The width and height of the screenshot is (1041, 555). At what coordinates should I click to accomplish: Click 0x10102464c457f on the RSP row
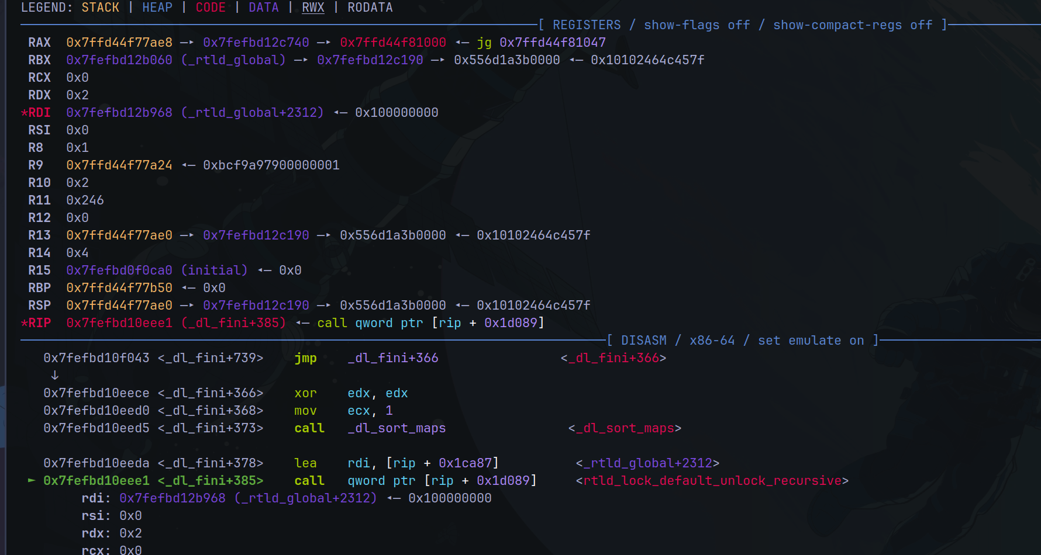coord(533,306)
